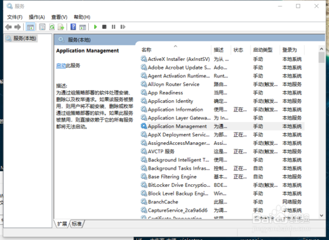Click the Forward arrow in toolbar
329x240 pixels.
[18, 27]
